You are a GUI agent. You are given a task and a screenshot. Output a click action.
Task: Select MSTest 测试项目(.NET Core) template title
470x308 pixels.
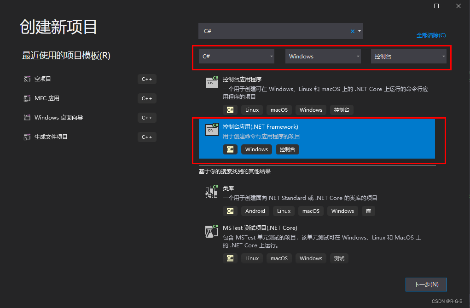coord(260,228)
